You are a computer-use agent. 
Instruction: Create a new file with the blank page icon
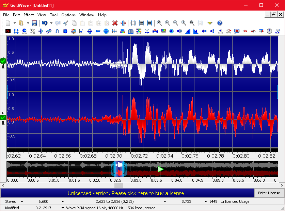point(8,23)
